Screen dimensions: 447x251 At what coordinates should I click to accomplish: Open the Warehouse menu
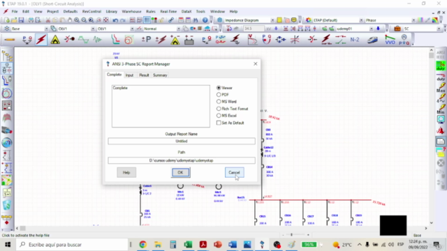tap(131, 12)
